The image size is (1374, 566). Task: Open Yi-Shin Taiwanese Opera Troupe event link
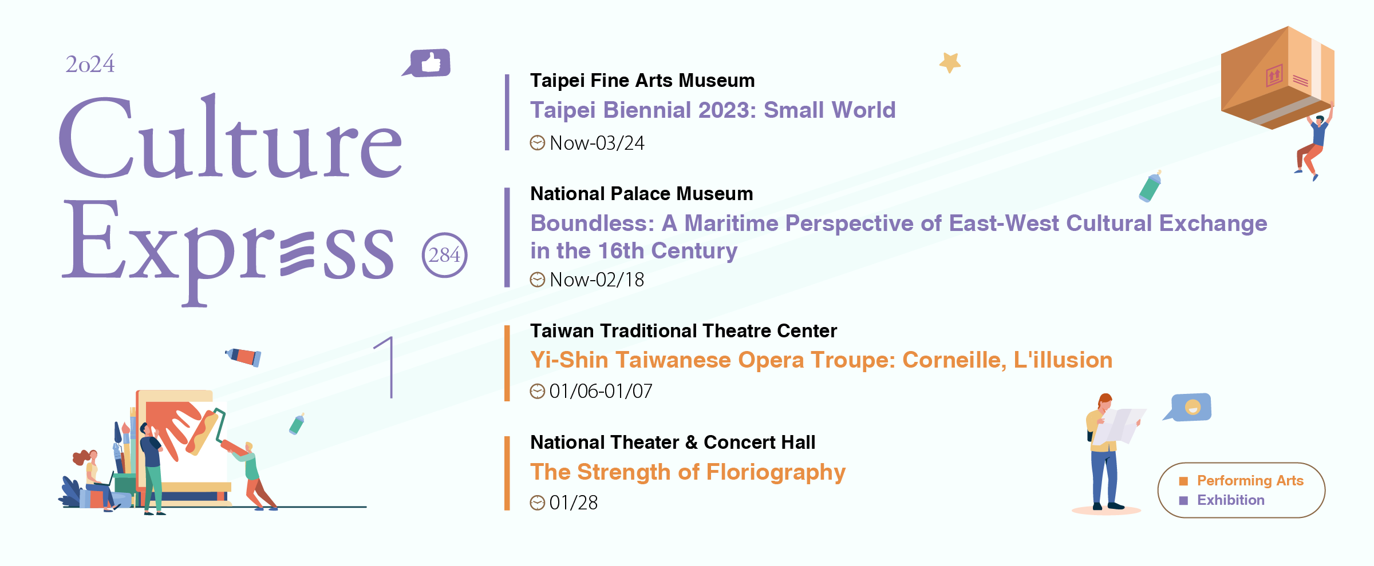click(821, 360)
